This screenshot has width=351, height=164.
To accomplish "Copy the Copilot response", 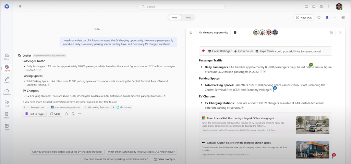I will 55,114.
